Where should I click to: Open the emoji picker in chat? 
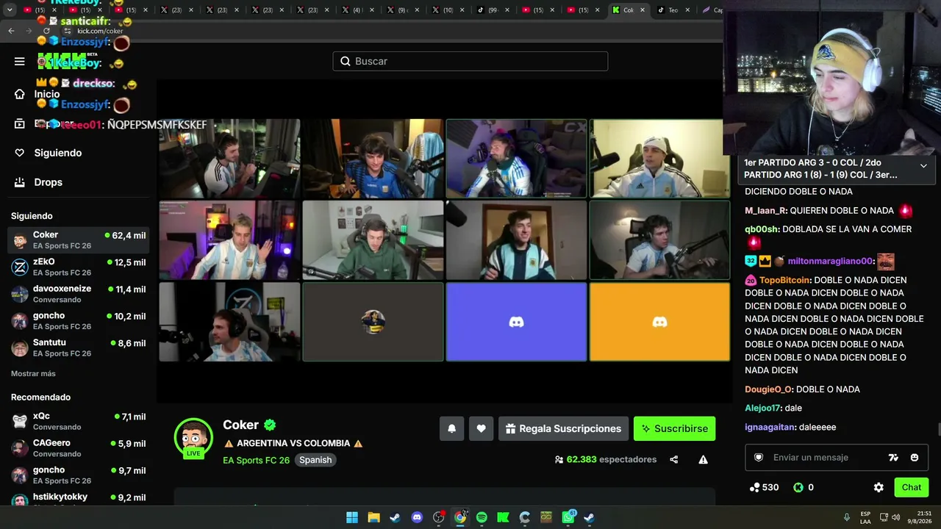point(915,457)
